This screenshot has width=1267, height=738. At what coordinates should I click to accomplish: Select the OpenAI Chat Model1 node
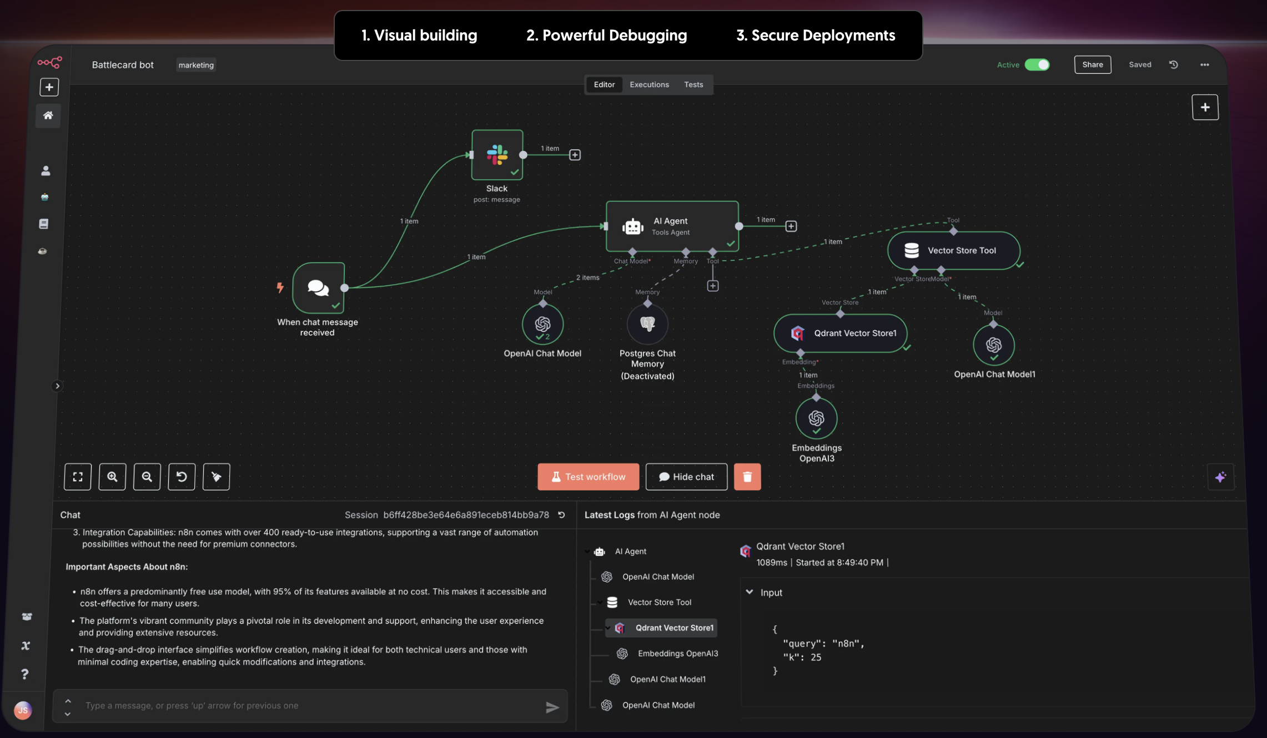pyautogui.click(x=994, y=345)
